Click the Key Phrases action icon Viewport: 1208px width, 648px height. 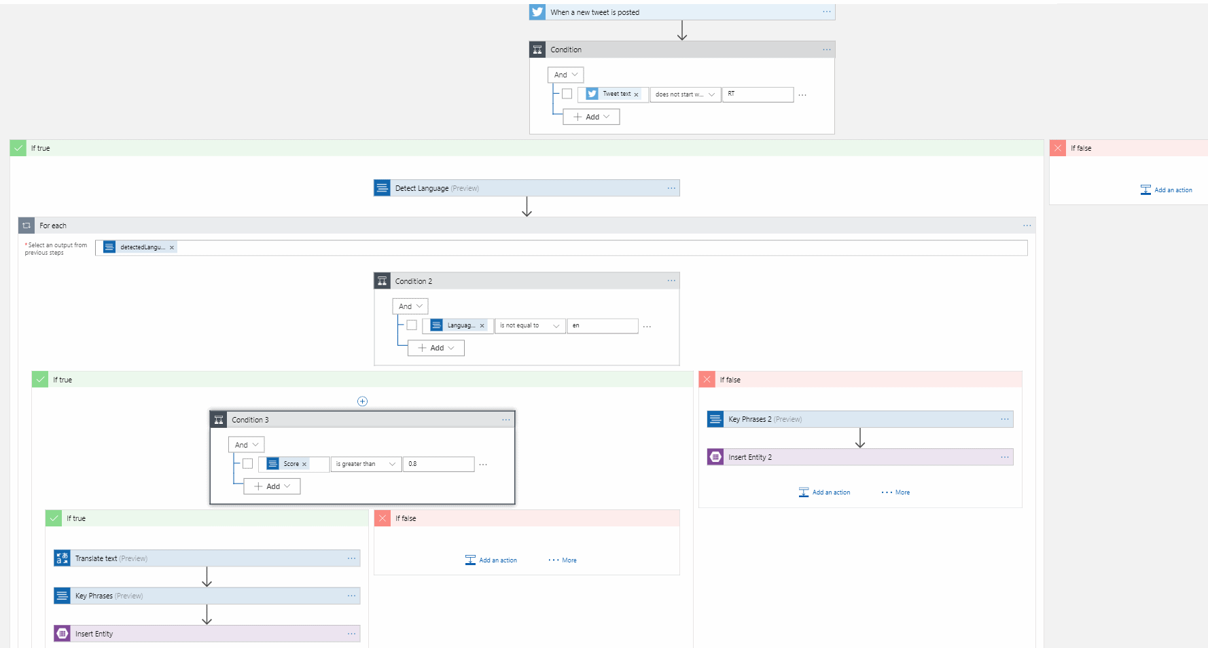pos(62,596)
